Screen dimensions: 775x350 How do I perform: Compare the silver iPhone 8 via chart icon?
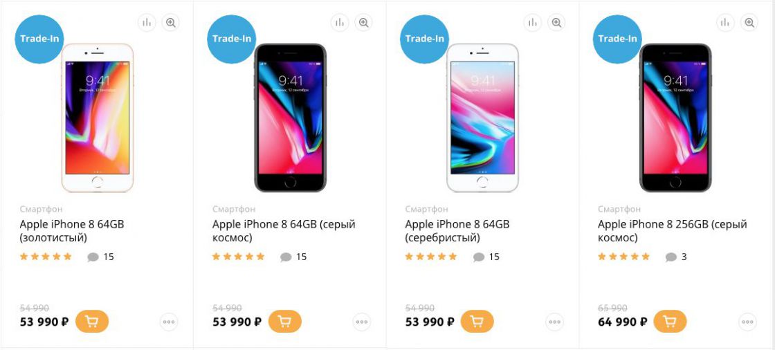532,23
